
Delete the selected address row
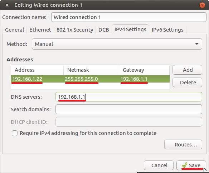187,82
